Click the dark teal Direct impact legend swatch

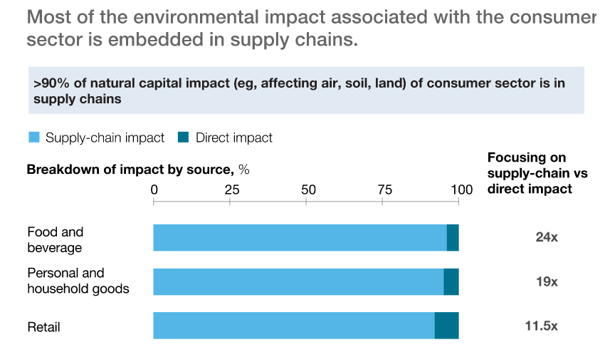pyautogui.click(x=184, y=138)
